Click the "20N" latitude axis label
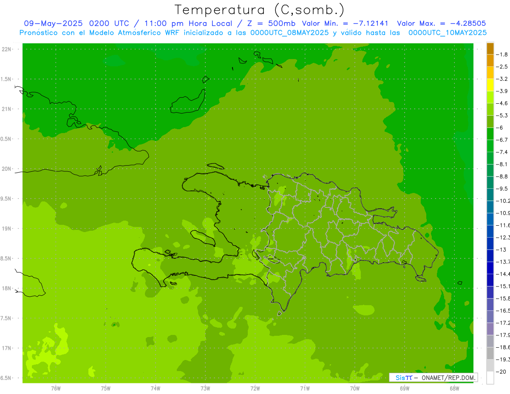 pos(6,169)
